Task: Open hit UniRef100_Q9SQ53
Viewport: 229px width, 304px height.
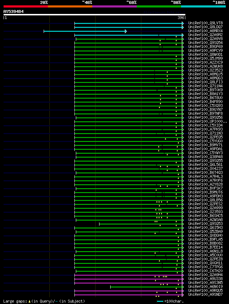Action: click(x=205, y=224)
